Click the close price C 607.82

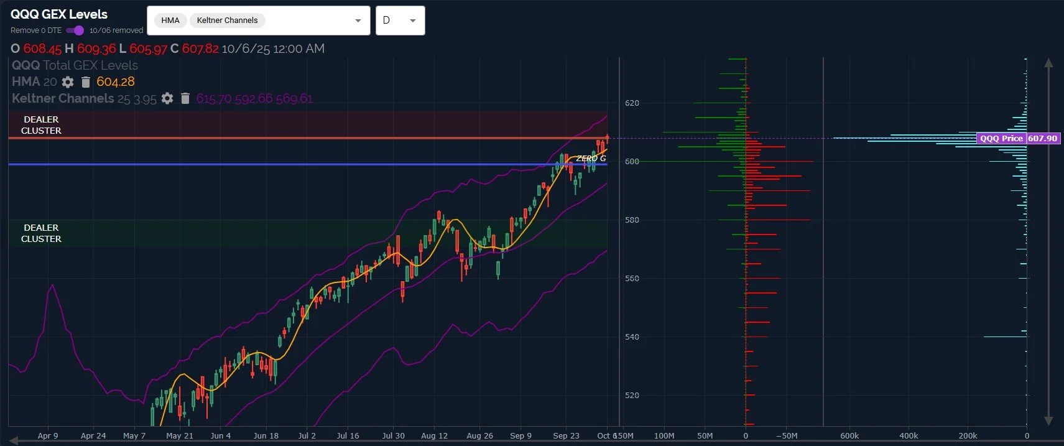pyautogui.click(x=195, y=49)
